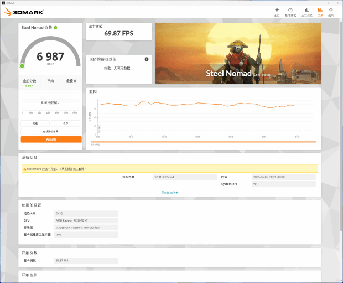Click the warning icon in the SystemInfo notice
This screenshot has height=283, width=343.
click(x=24, y=169)
